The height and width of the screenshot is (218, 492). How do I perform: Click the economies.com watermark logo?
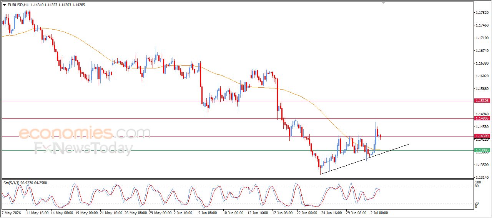(x=85, y=133)
